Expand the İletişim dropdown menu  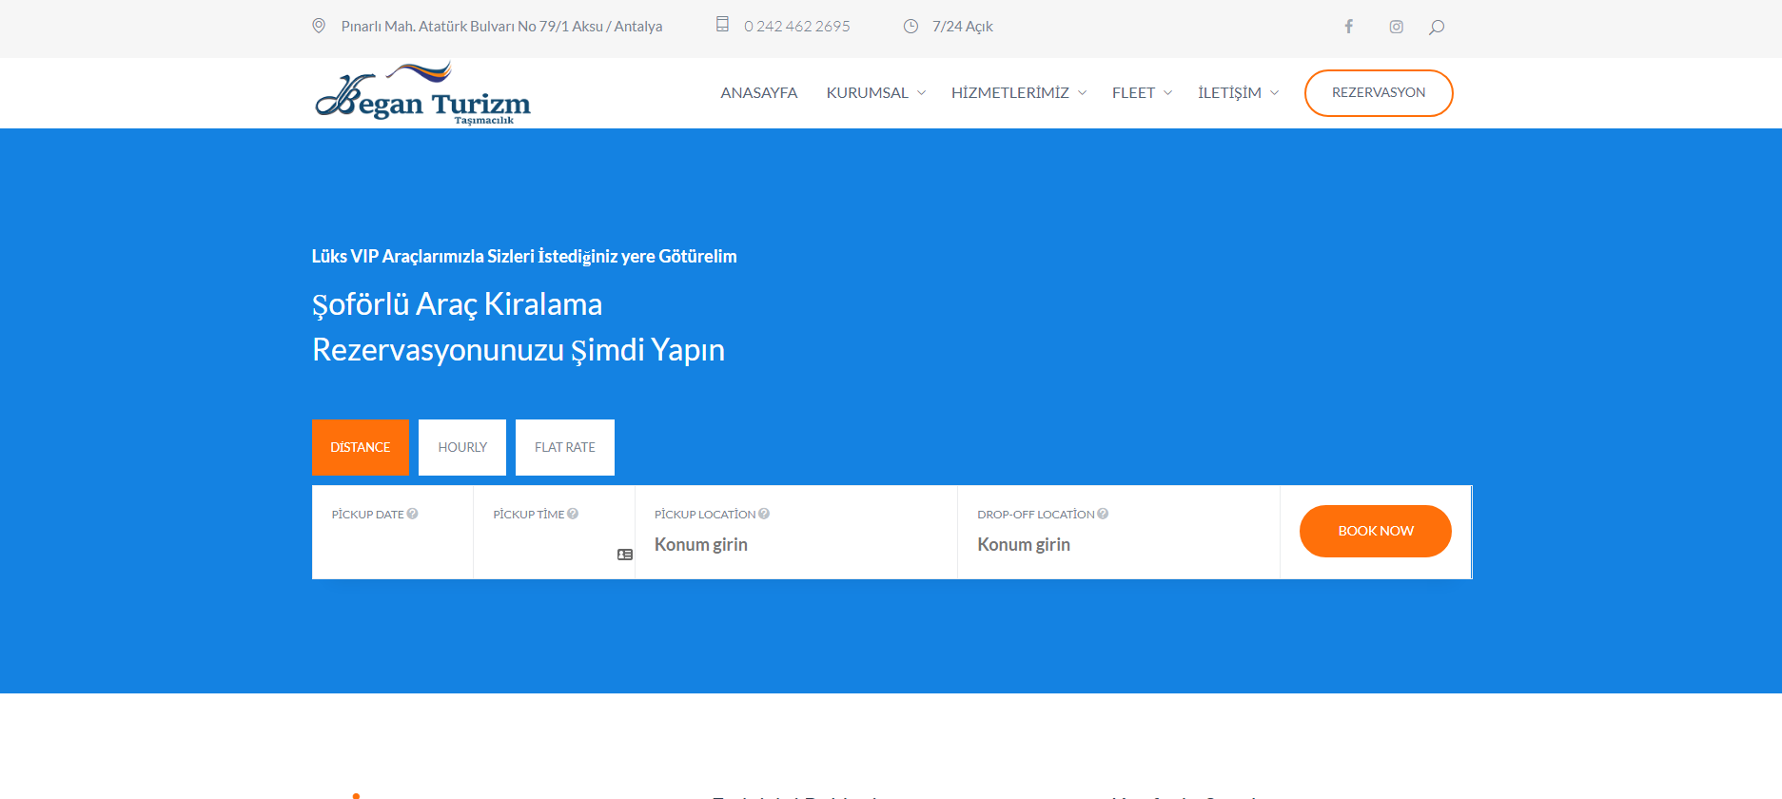tap(1238, 93)
